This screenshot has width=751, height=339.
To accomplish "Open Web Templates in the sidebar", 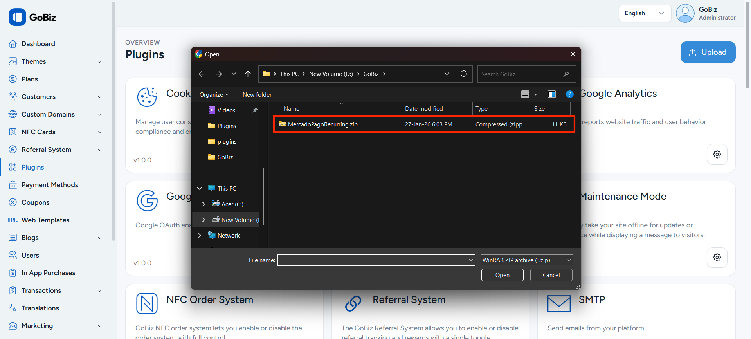I will tap(45, 220).
